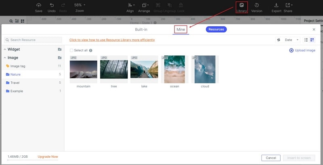The image size is (323, 165).
Task: Switch to list view
Action: [306, 40]
